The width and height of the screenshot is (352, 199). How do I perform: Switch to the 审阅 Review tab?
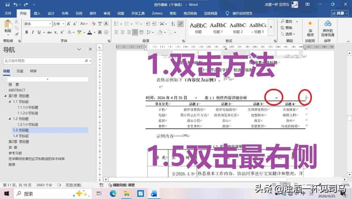(107, 14)
